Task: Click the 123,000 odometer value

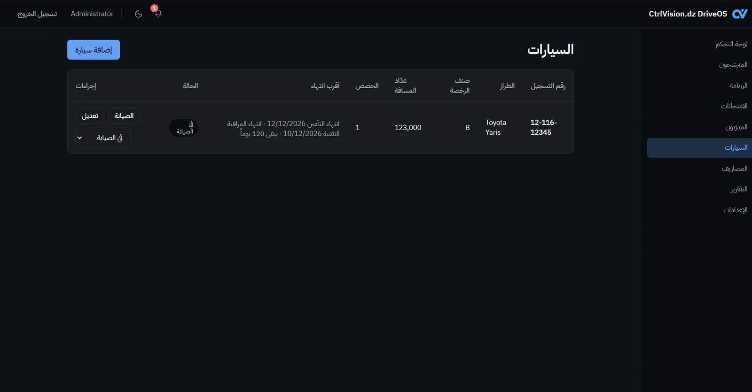Action: point(408,128)
